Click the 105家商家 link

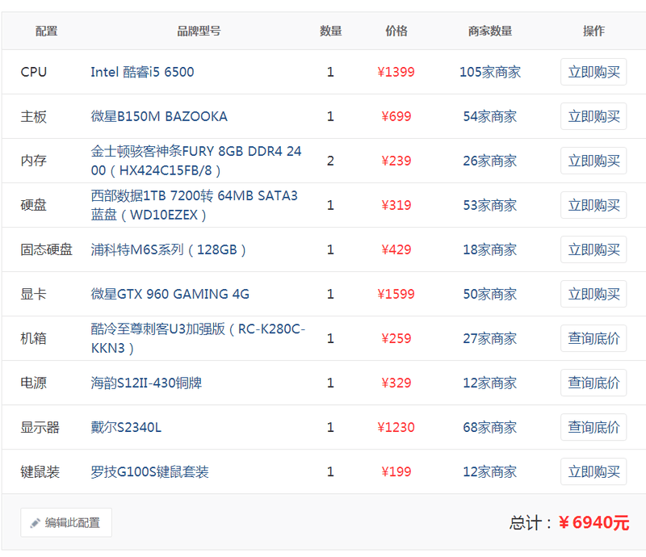(490, 72)
